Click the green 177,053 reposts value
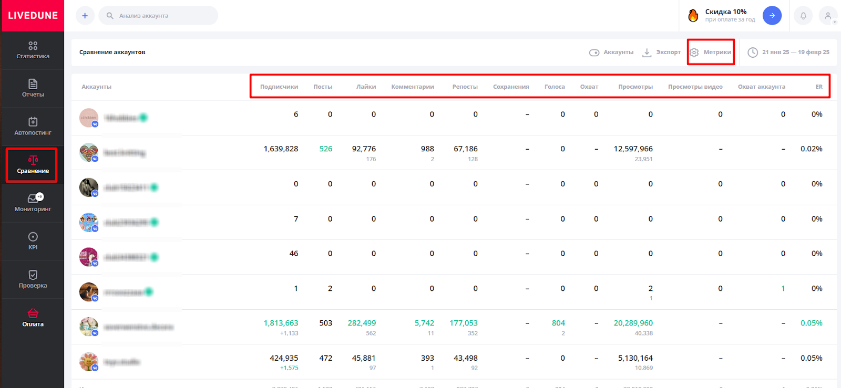 (464, 323)
